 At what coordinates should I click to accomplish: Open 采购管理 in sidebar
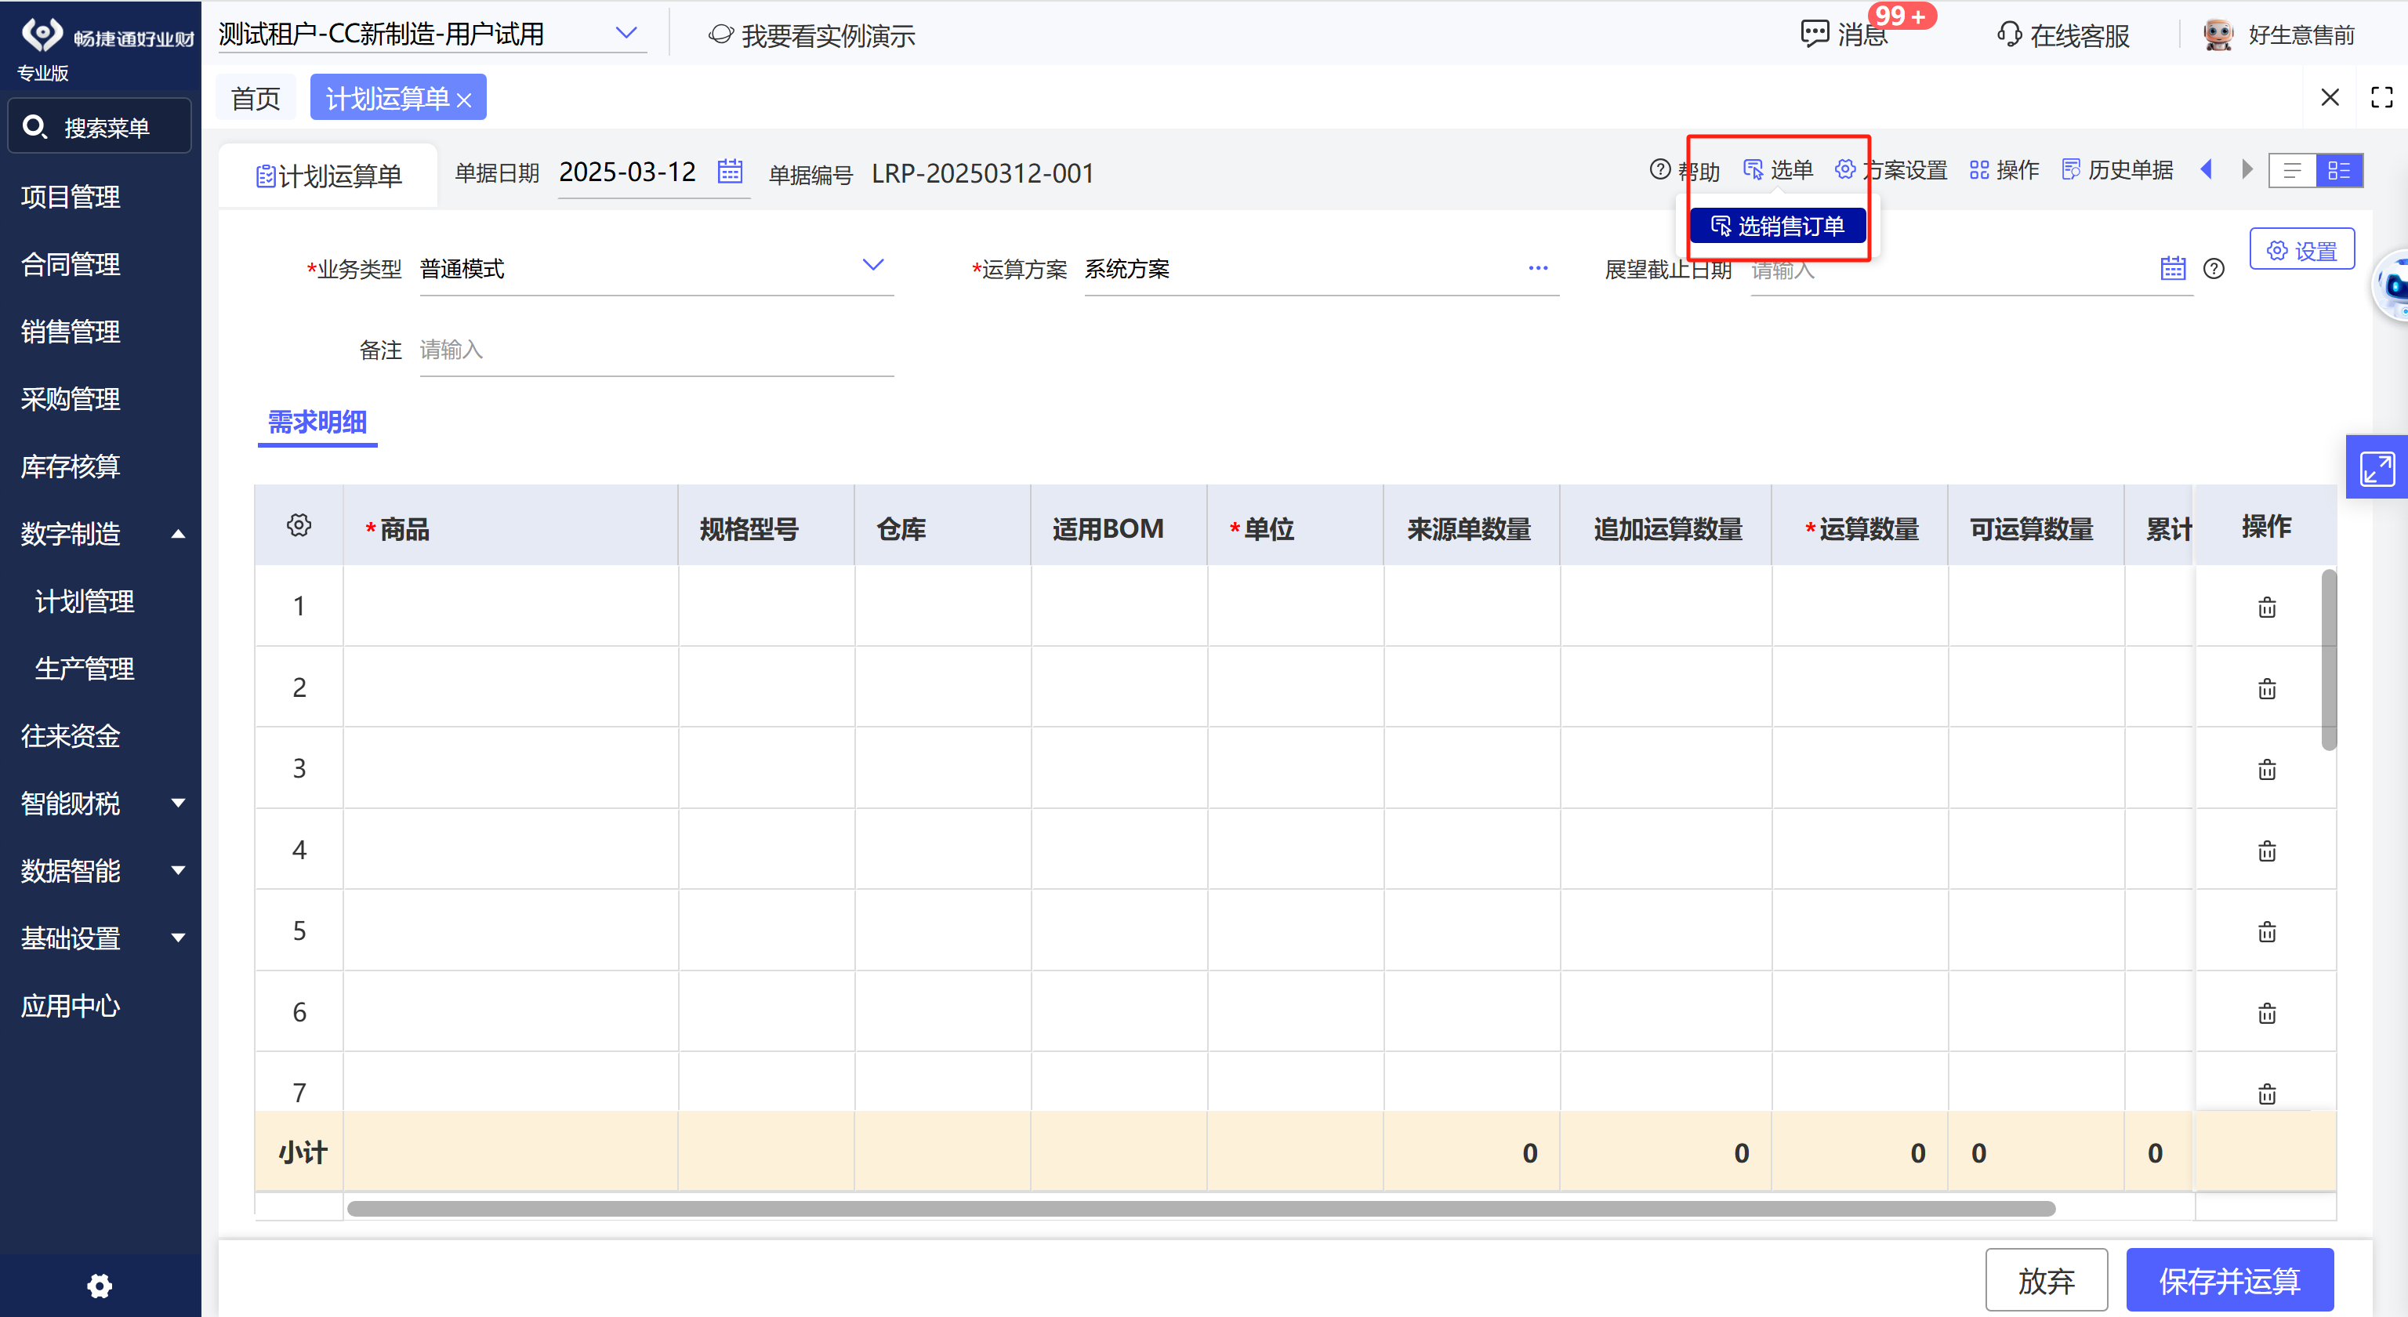coord(70,399)
